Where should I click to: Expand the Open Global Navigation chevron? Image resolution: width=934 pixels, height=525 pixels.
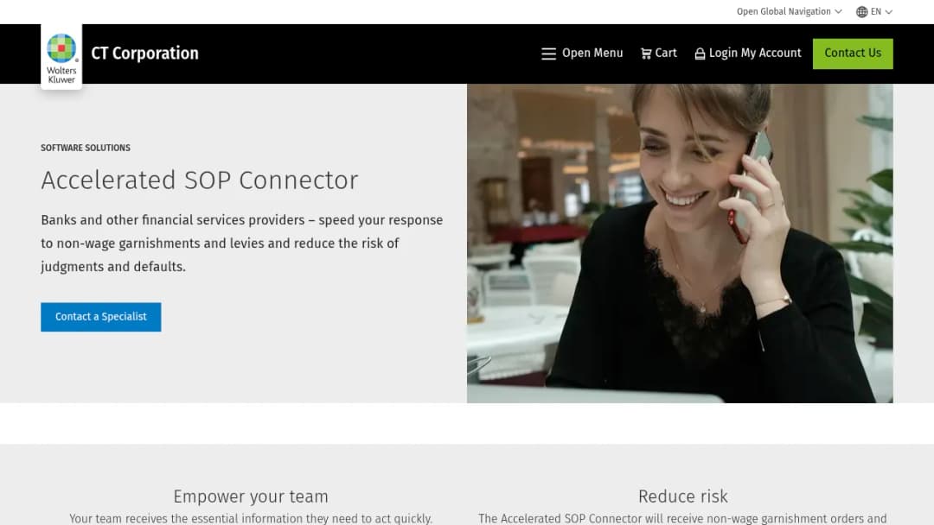click(838, 11)
